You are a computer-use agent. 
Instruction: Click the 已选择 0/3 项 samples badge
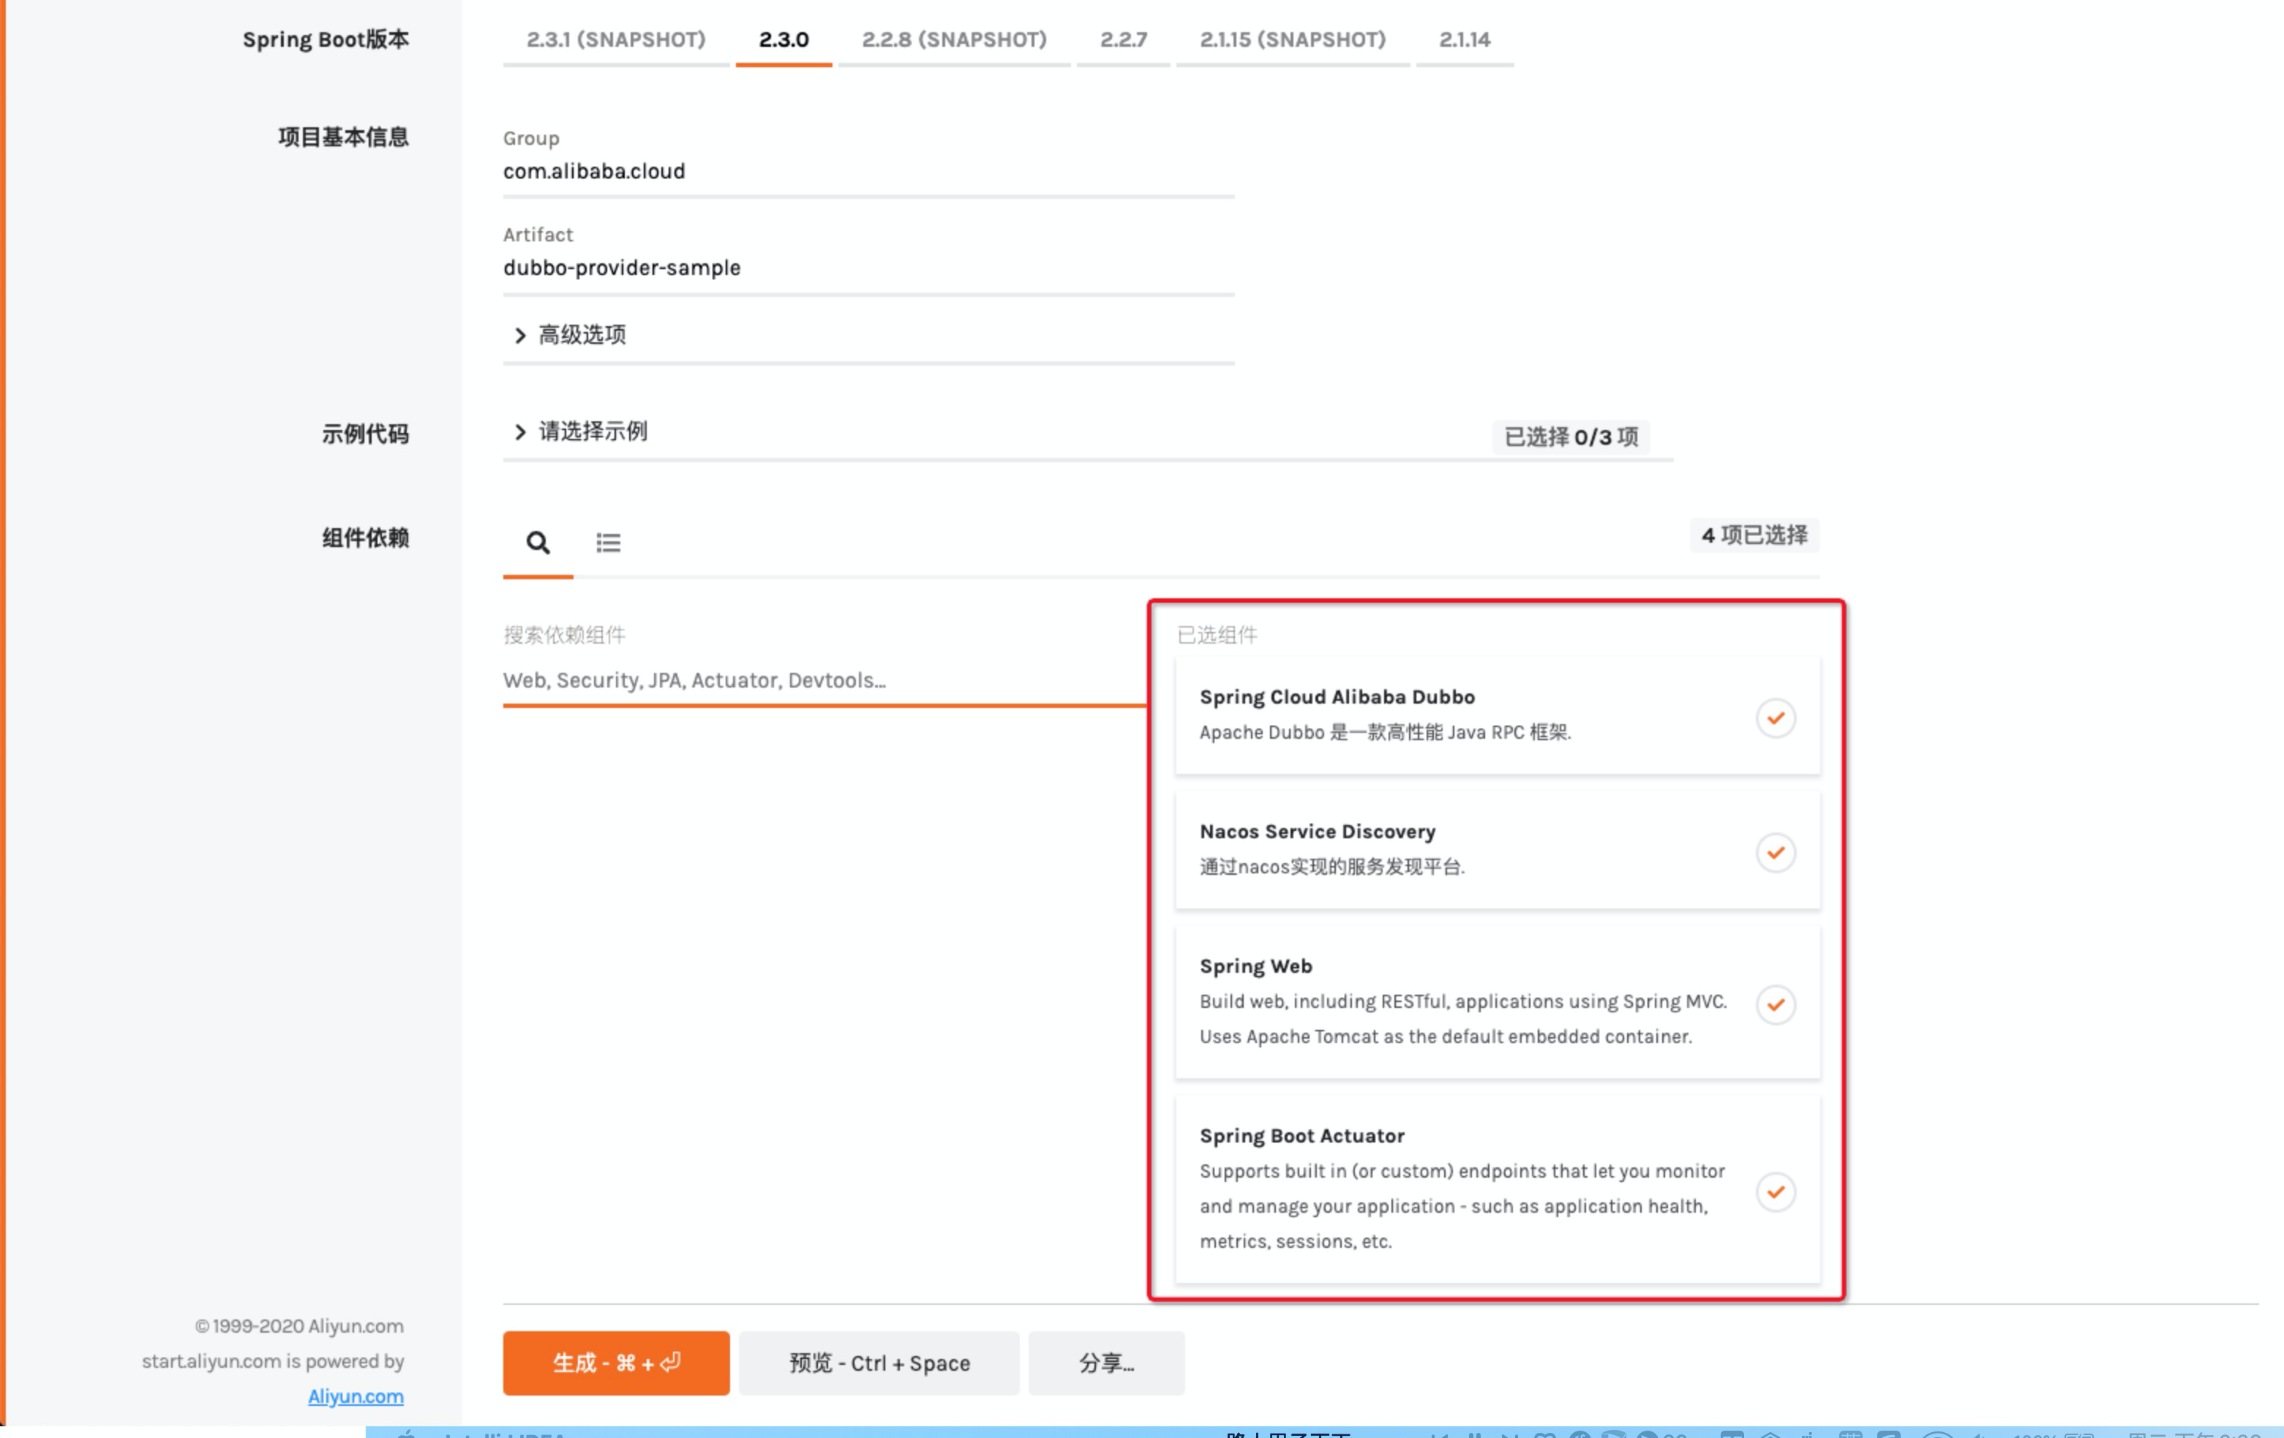(x=1571, y=437)
